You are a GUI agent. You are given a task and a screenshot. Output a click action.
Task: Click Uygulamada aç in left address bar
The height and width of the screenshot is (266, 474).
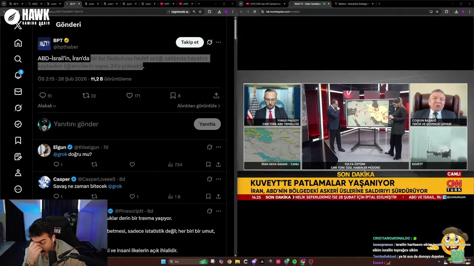178,11
